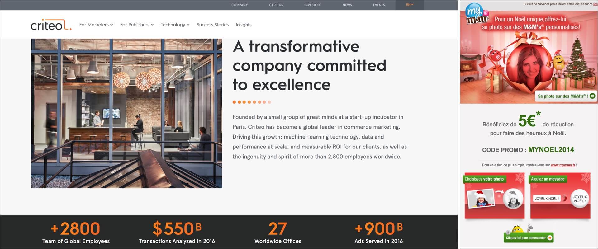Expand the For Publishers menu
This screenshot has width=598, height=249.
[137, 25]
